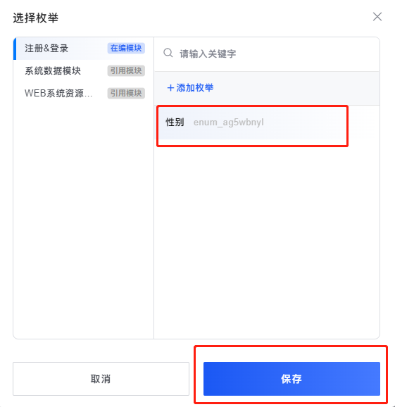Click the 引用模块 badge beside WEB系统资源
Image resolution: width=395 pixels, height=407 pixels.
point(126,93)
